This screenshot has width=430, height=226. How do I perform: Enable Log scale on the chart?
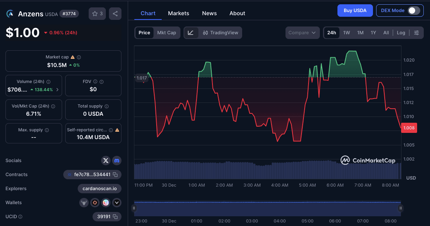point(401,32)
